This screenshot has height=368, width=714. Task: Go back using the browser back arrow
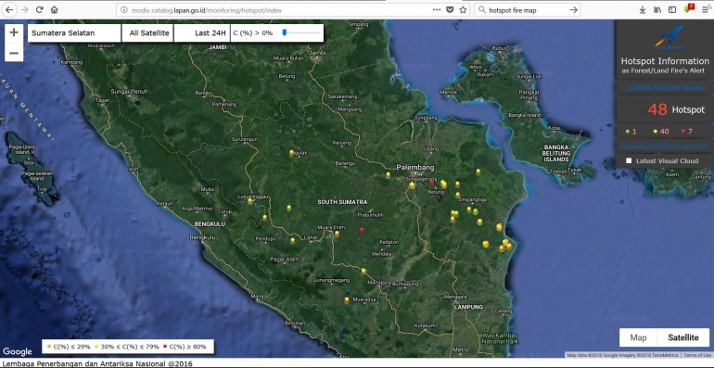(9, 9)
